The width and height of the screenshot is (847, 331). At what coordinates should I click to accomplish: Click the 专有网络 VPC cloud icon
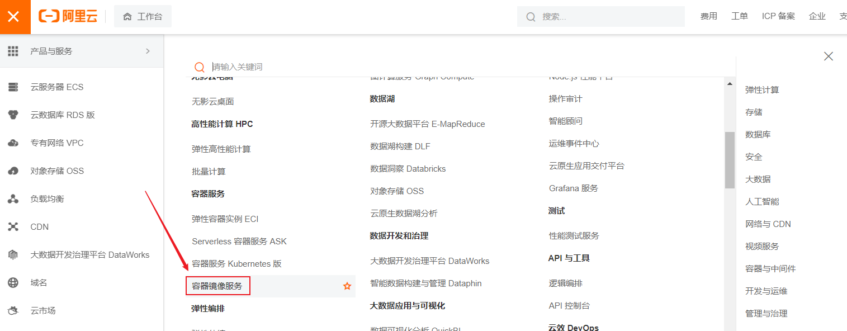(x=13, y=143)
